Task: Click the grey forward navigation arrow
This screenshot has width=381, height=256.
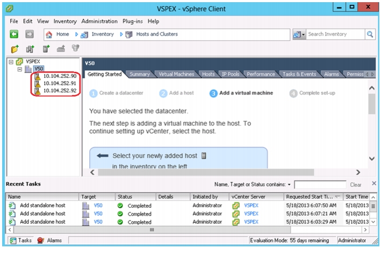Action: (30, 34)
